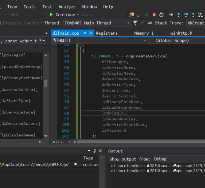The height and width of the screenshot is (188, 205).
Task: Open the Analyze menu
Action: click(x=67, y=7)
